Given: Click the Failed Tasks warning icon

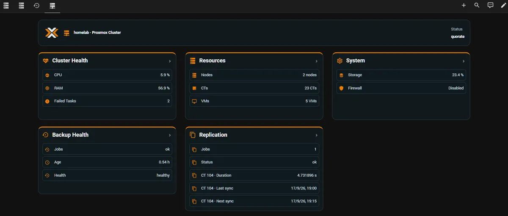Looking at the screenshot, I should 47,101.
